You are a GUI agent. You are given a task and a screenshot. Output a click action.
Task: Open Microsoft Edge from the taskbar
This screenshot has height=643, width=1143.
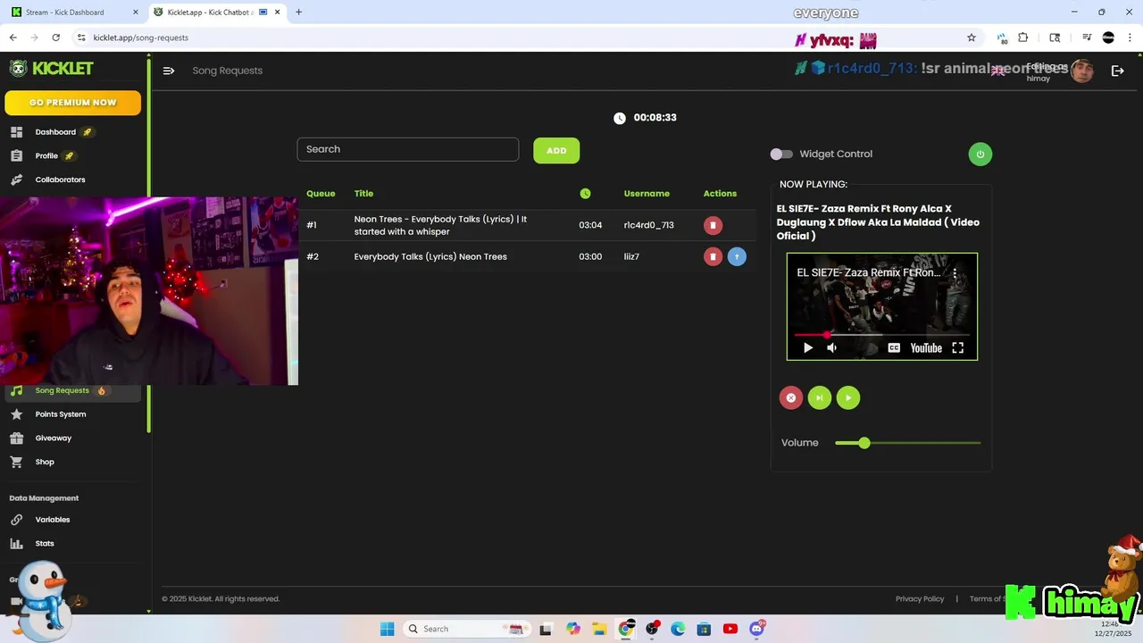pyautogui.click(x=678, y=629)
